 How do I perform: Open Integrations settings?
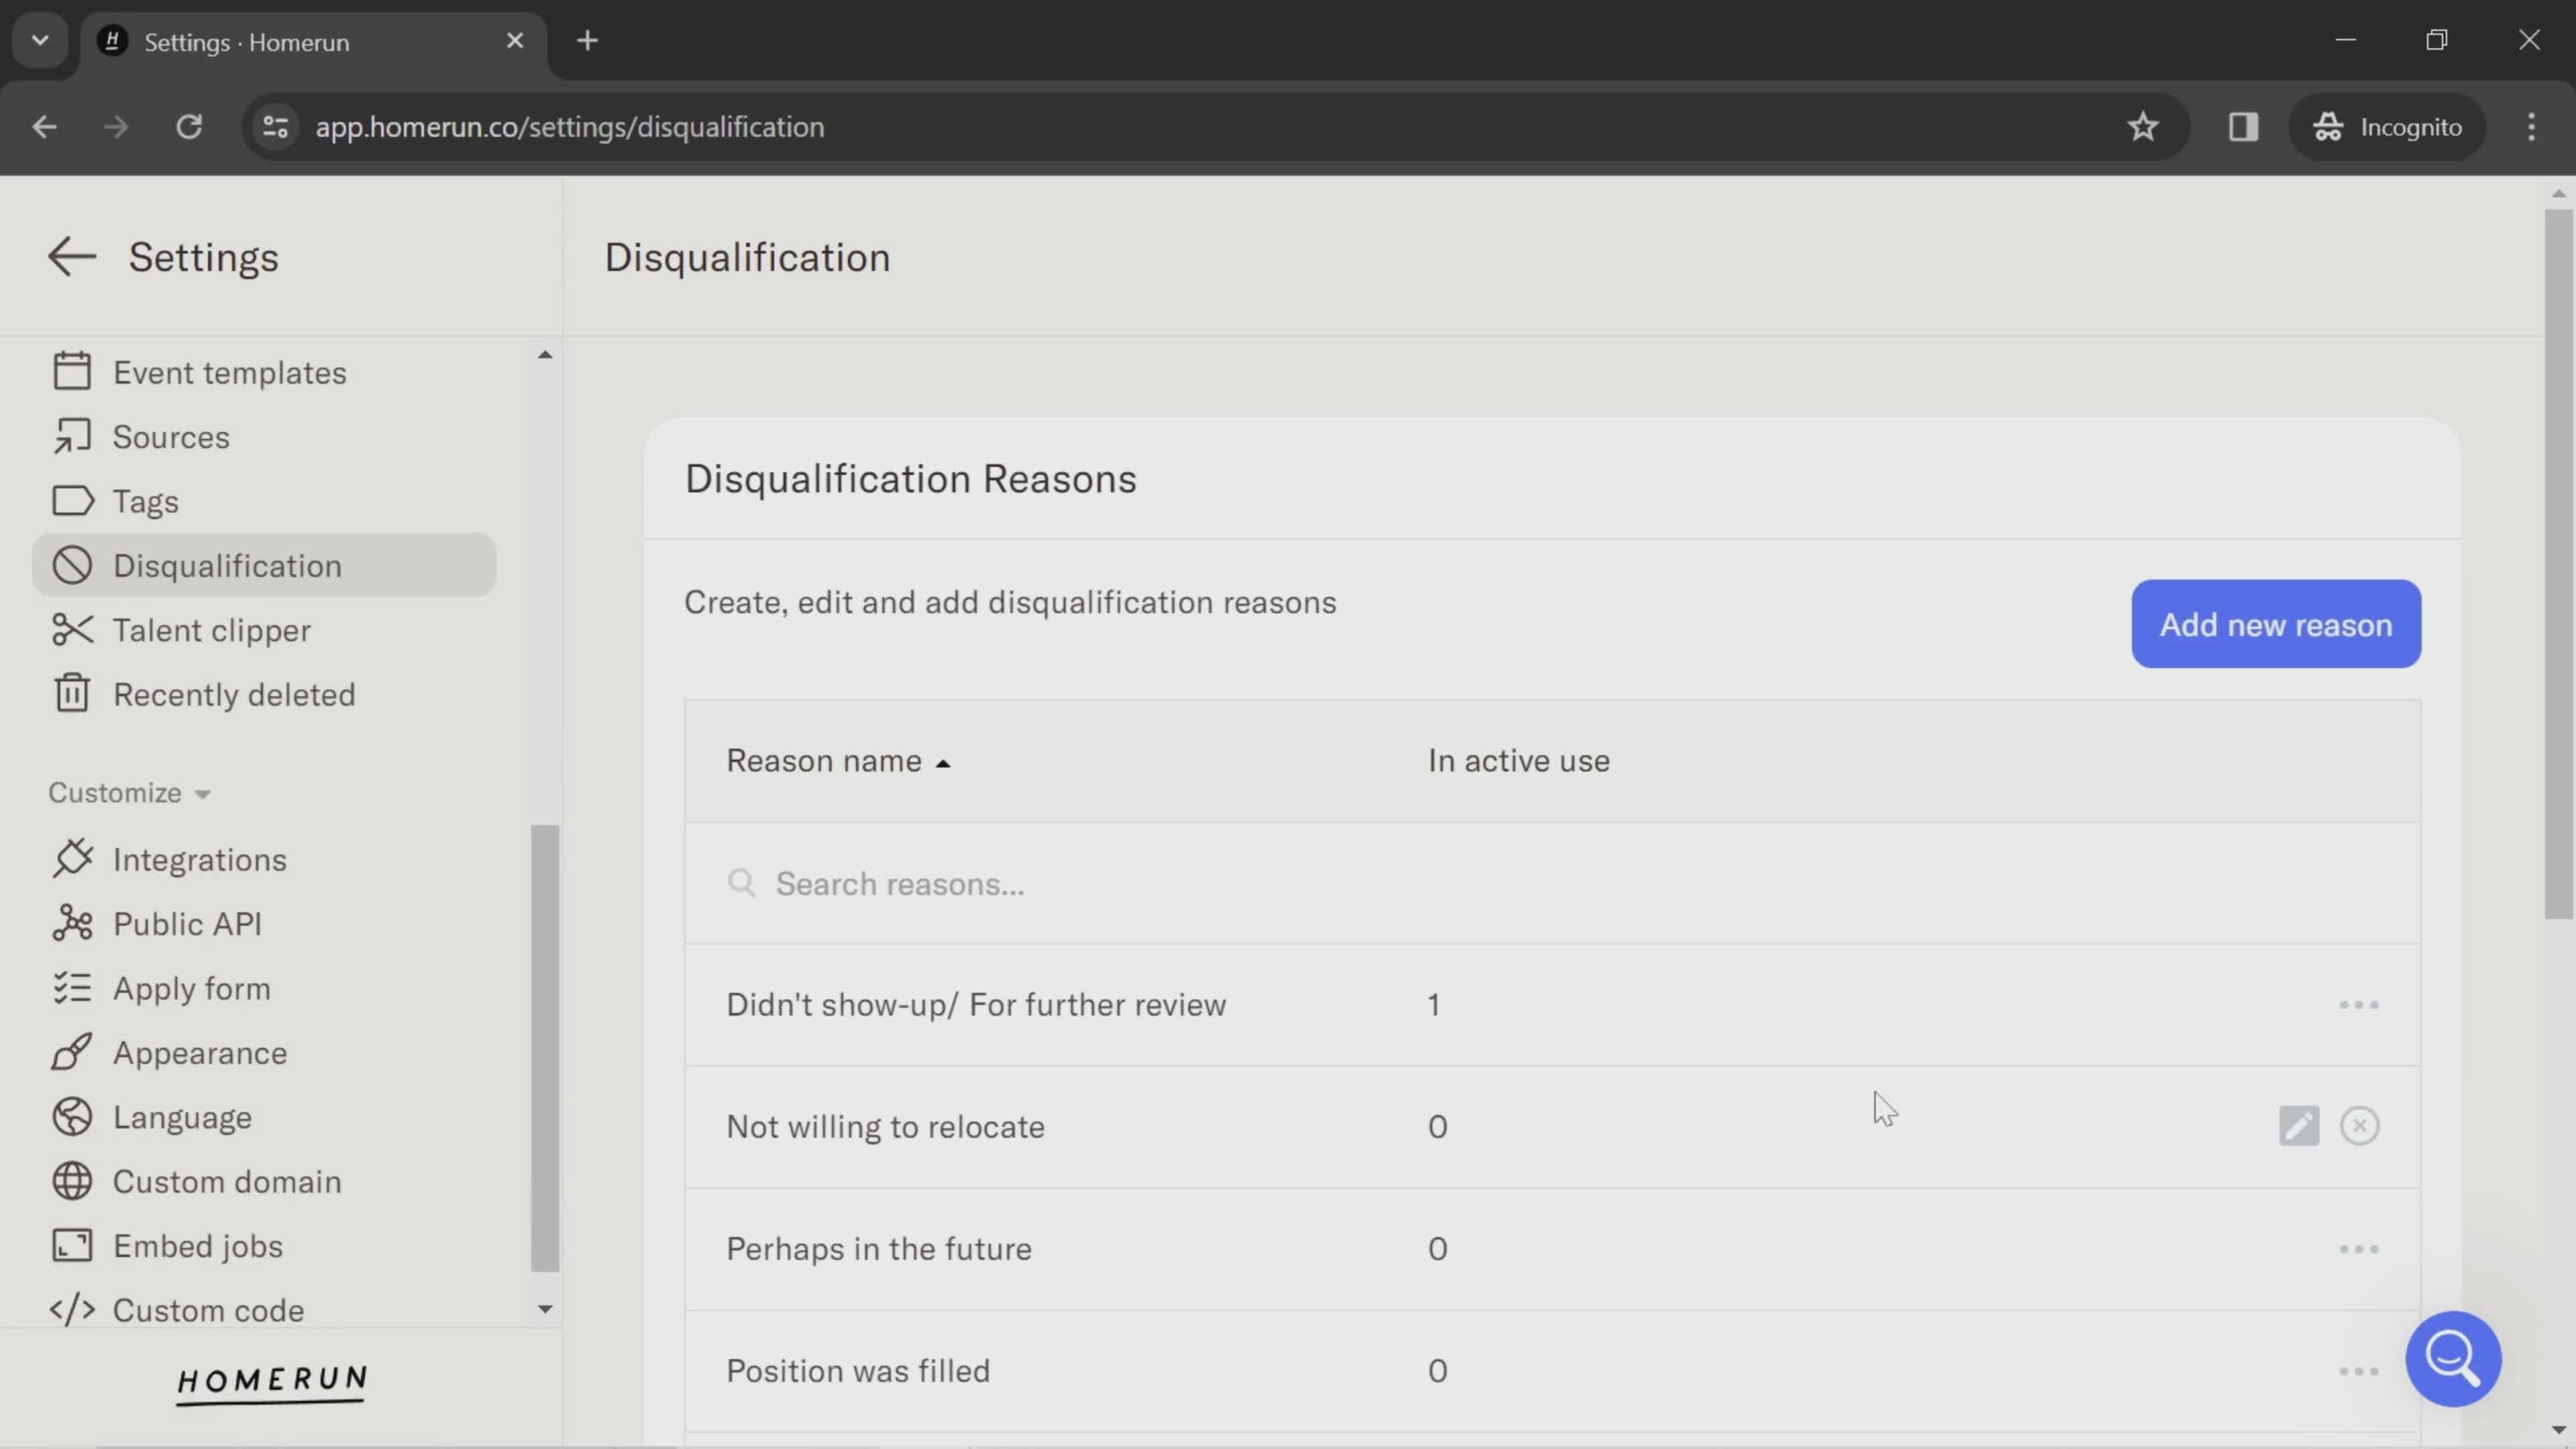(200, 859)
